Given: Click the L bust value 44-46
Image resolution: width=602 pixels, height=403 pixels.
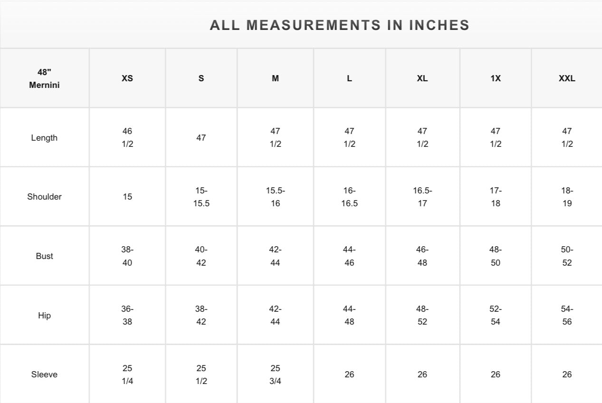Looking at the screenshot, I should coord(349,256).
